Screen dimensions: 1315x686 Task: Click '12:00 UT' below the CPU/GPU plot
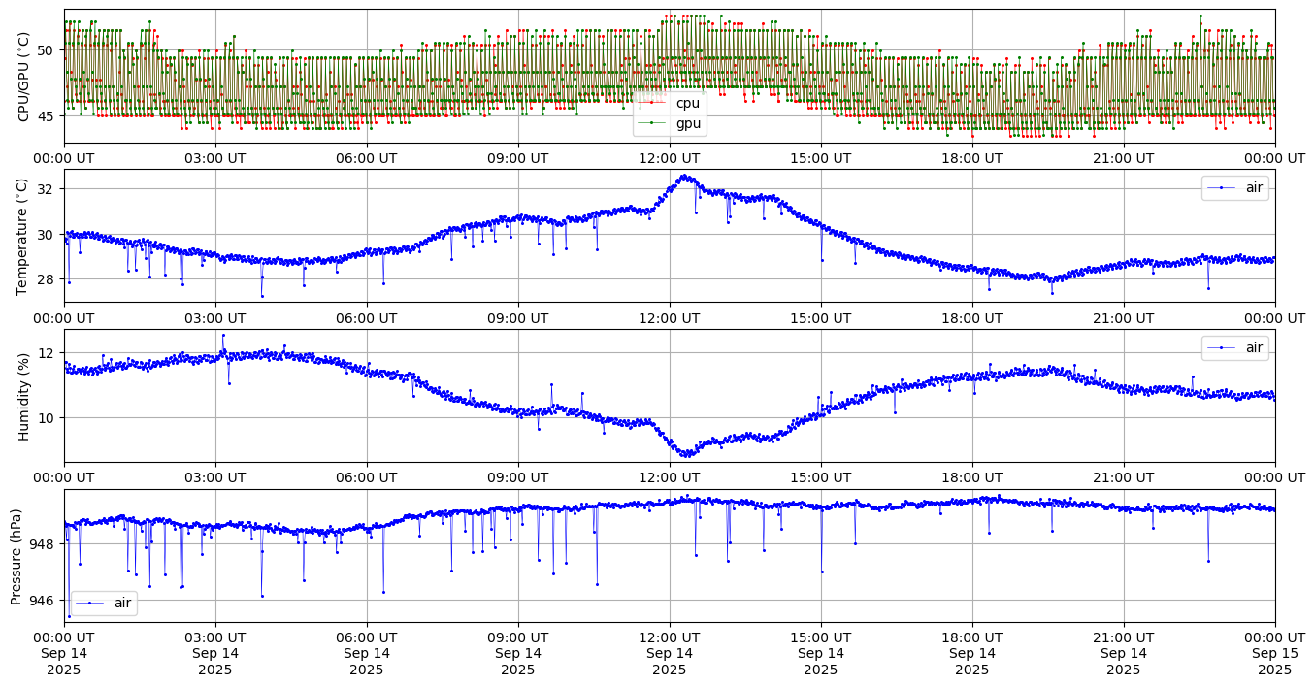pos(670,158)
